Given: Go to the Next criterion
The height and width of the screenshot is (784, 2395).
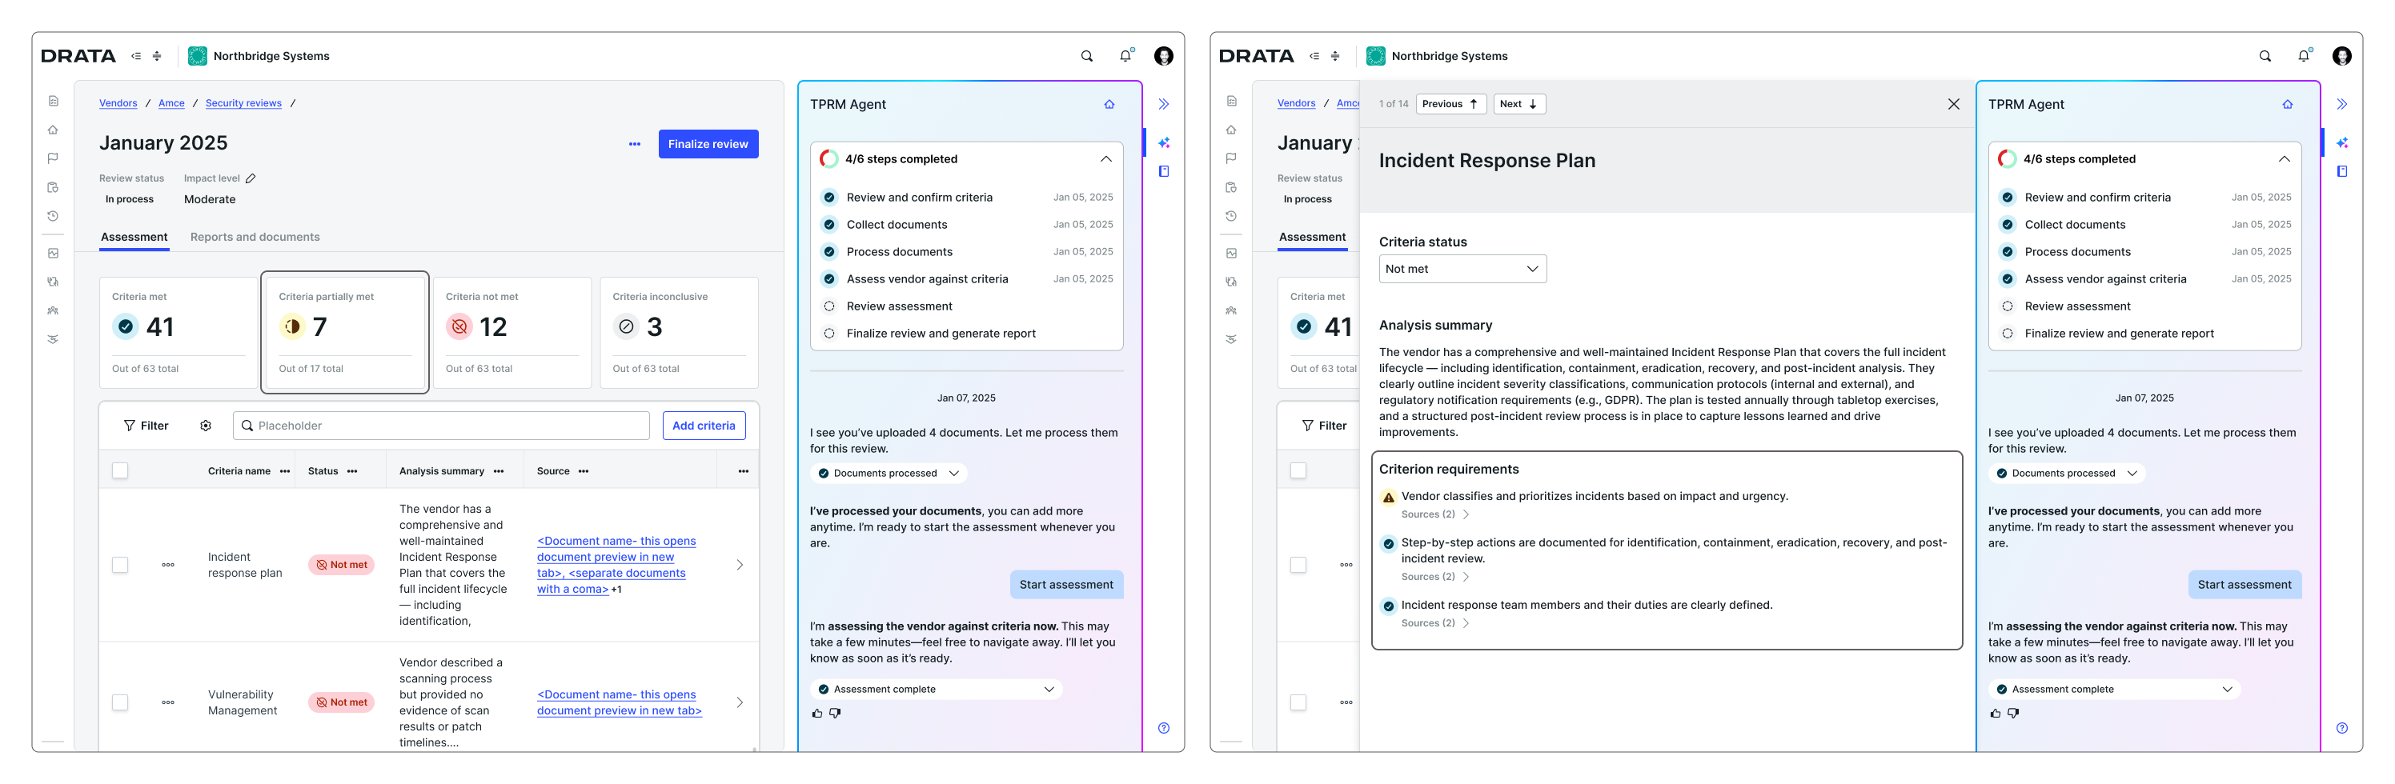Looking at the screenshot, I should coord(1518,104).
